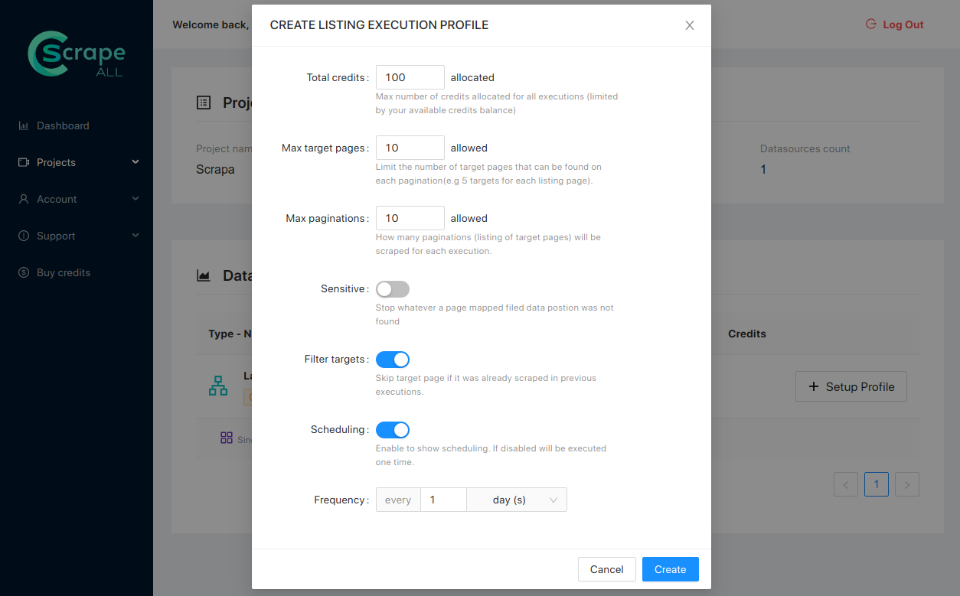The width and height of the screenshot is (960, 596).
Task: Turn off the Filter targets switch
Action: (393, 360)
